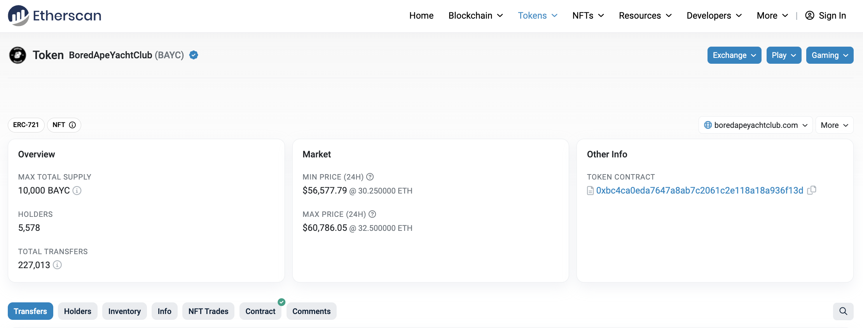Click the 227,013 transfers value
Screen dimensions: 863x328
34,265
